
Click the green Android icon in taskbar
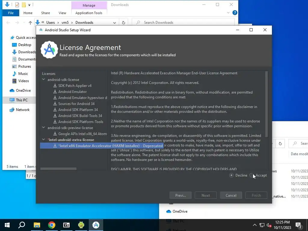[x=81, y=225]
